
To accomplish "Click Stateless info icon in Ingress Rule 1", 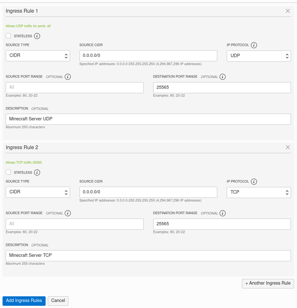I will (37, 36).
